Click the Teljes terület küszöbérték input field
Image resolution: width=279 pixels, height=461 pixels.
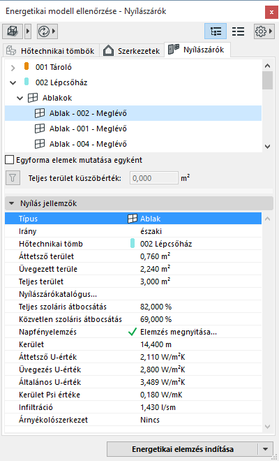pyautogui.click(x=154, y=178)
